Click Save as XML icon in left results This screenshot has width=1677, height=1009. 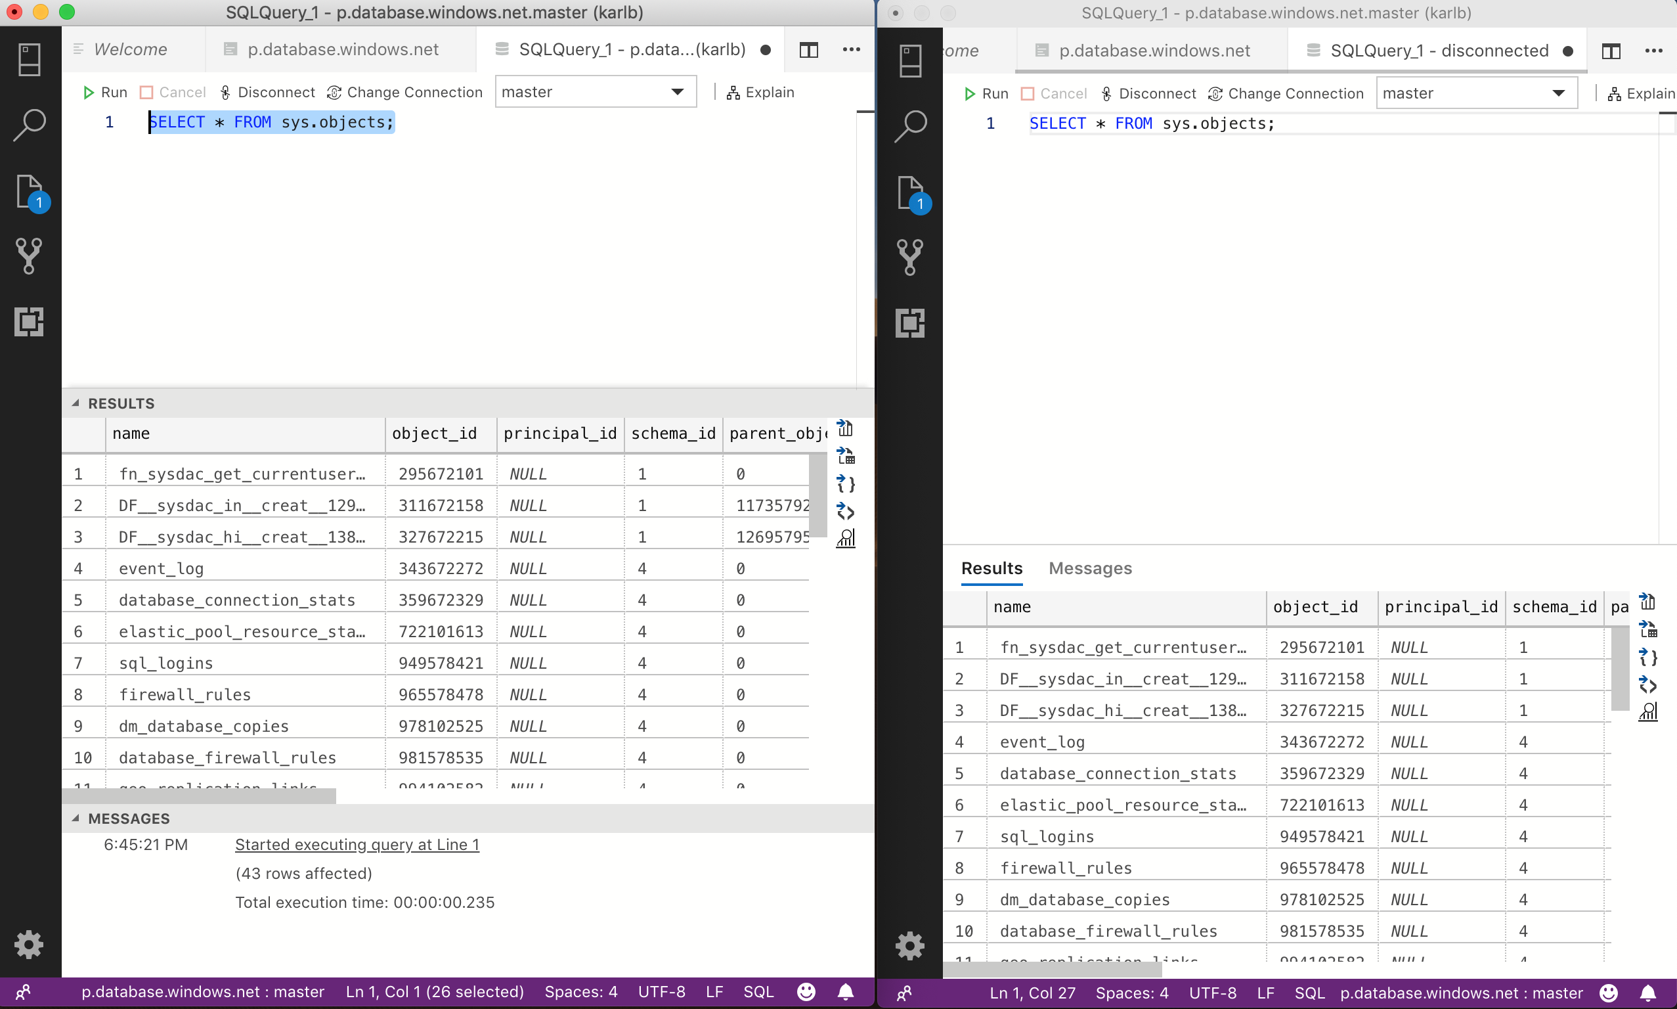click(845, 510)
